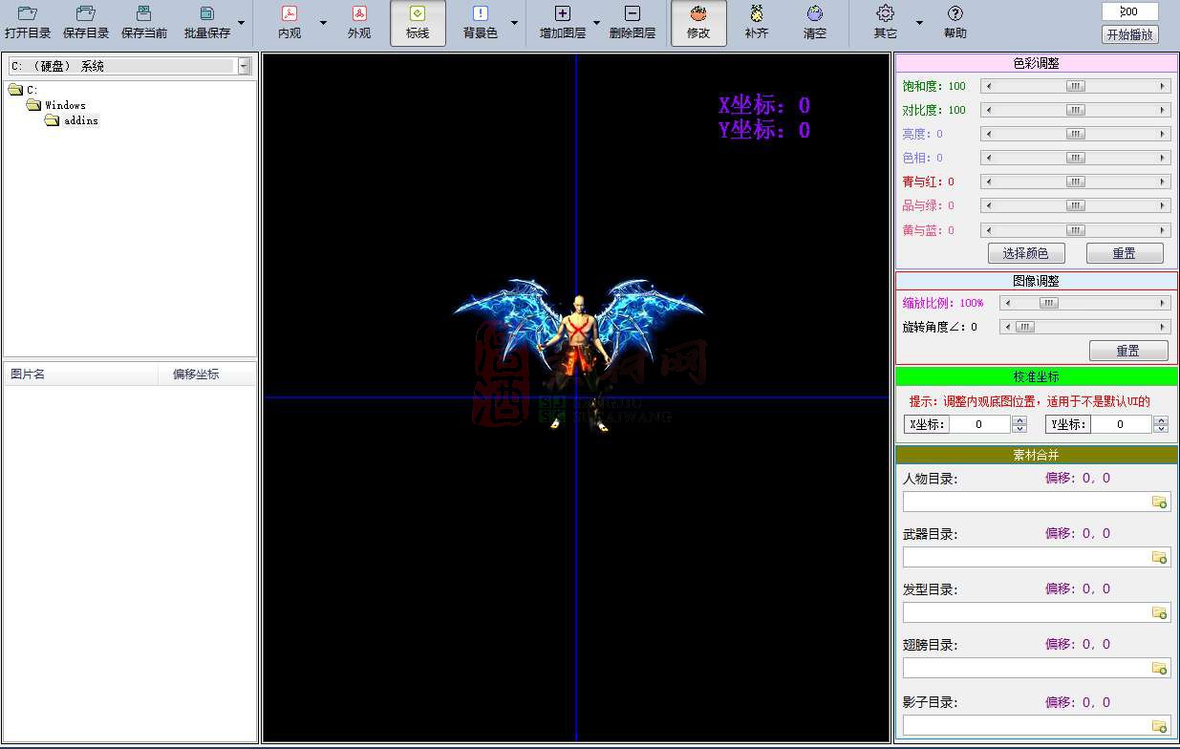
Task: Select the Windows folder in tree
Action: click(56, 105)
